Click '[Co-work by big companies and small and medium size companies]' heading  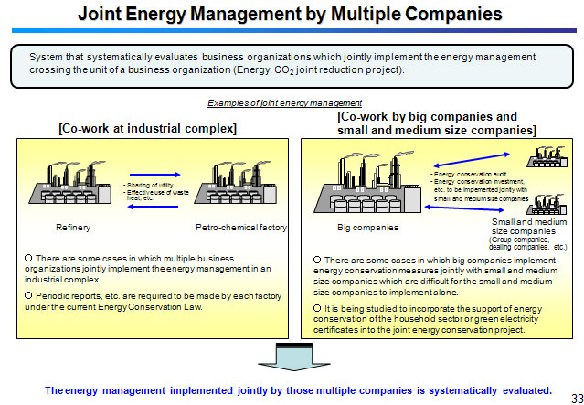coord(437,123)
